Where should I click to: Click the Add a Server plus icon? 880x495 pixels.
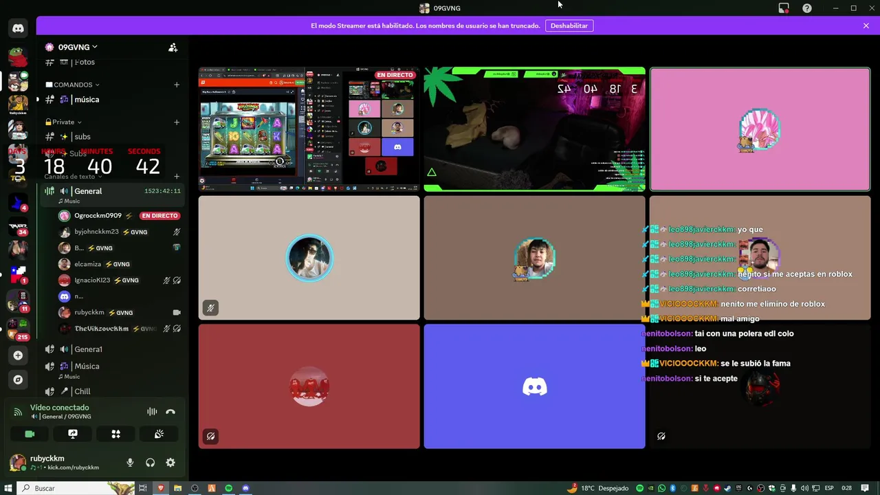coord(18,355)
